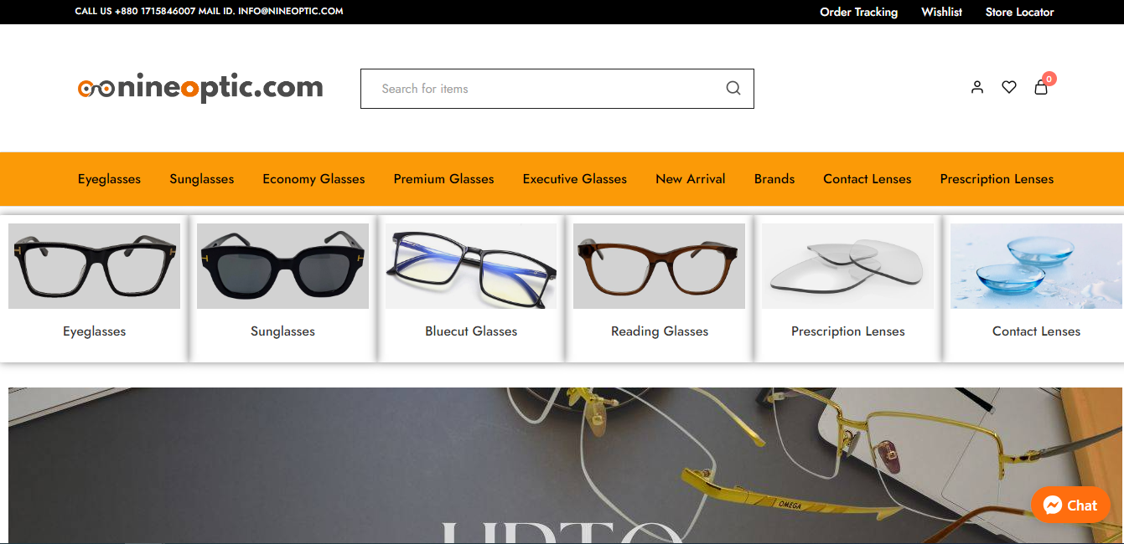Screen dimensions: 1124x544
Task: Open the Brands menu item
Action: pos(774,178)
